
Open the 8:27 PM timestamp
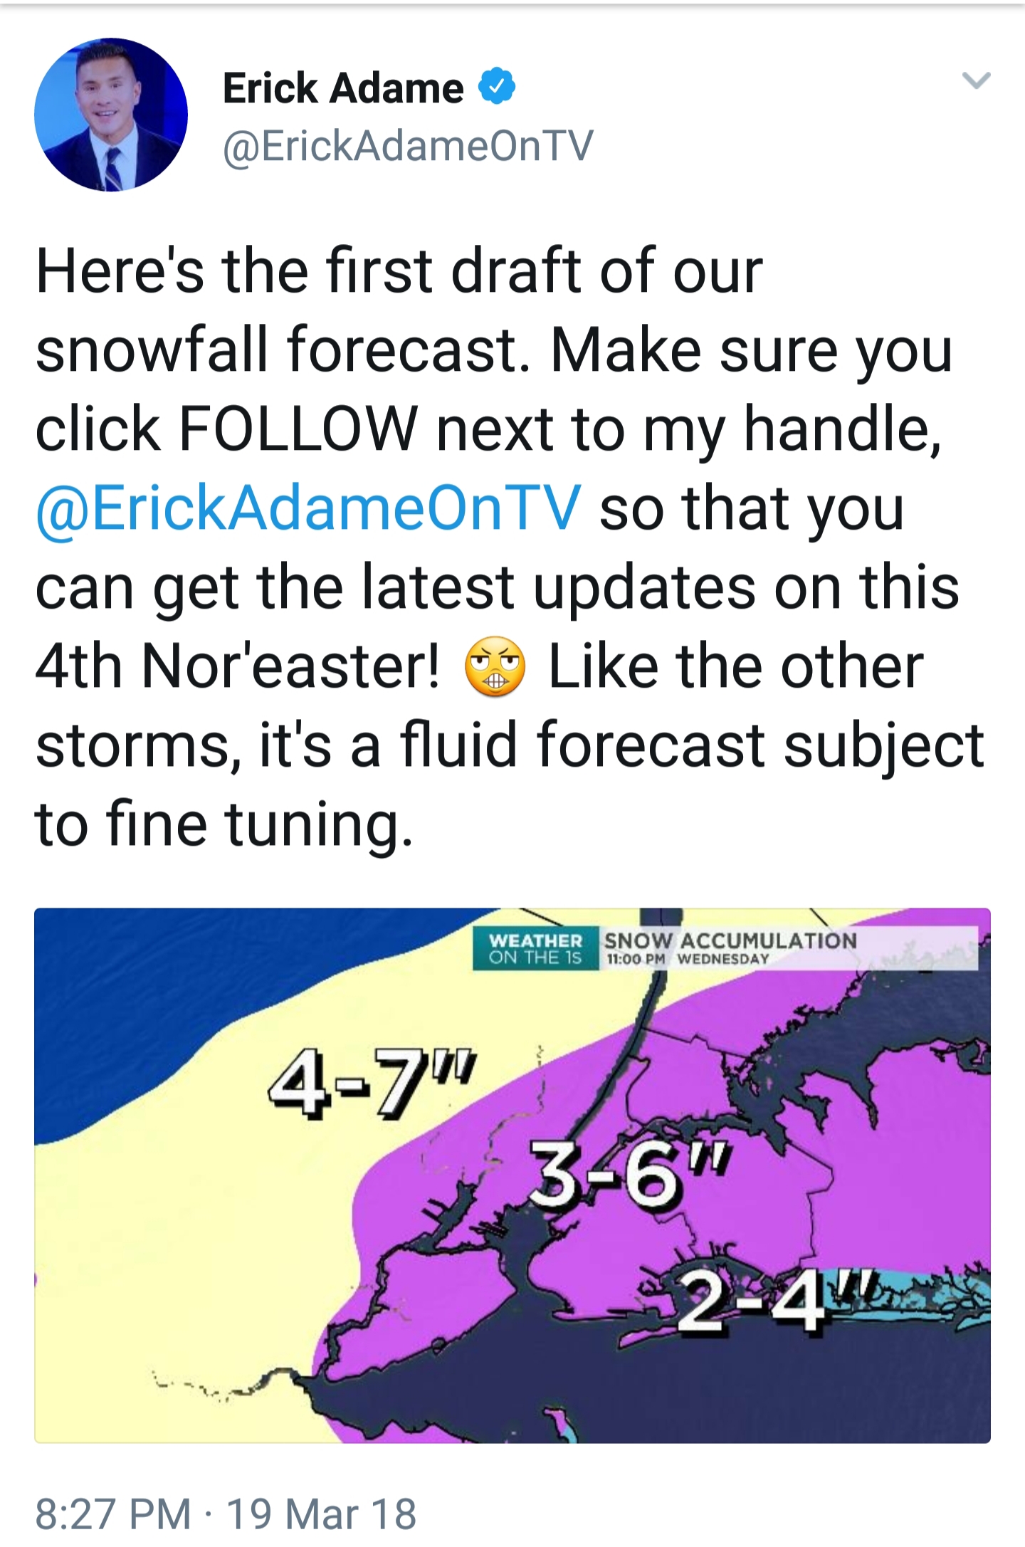click(x=113, y=1512)
